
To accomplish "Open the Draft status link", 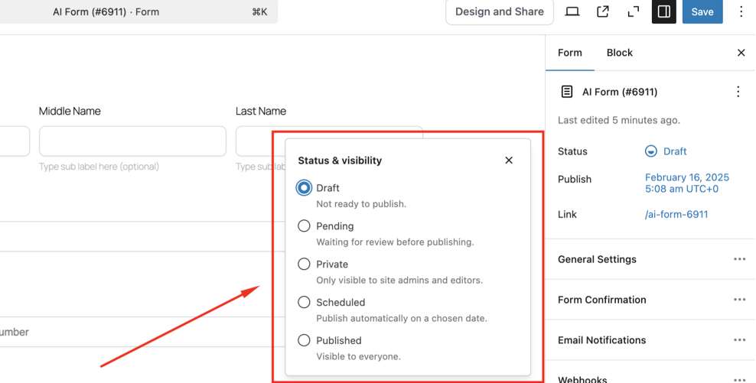I will point(675,151).
